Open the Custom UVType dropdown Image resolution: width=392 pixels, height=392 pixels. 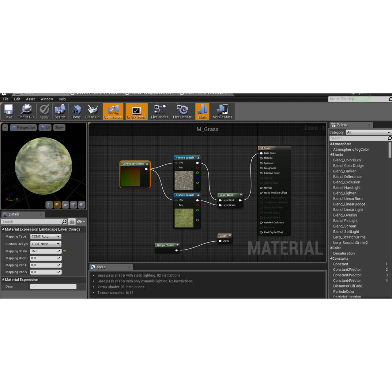coord(46,244)
